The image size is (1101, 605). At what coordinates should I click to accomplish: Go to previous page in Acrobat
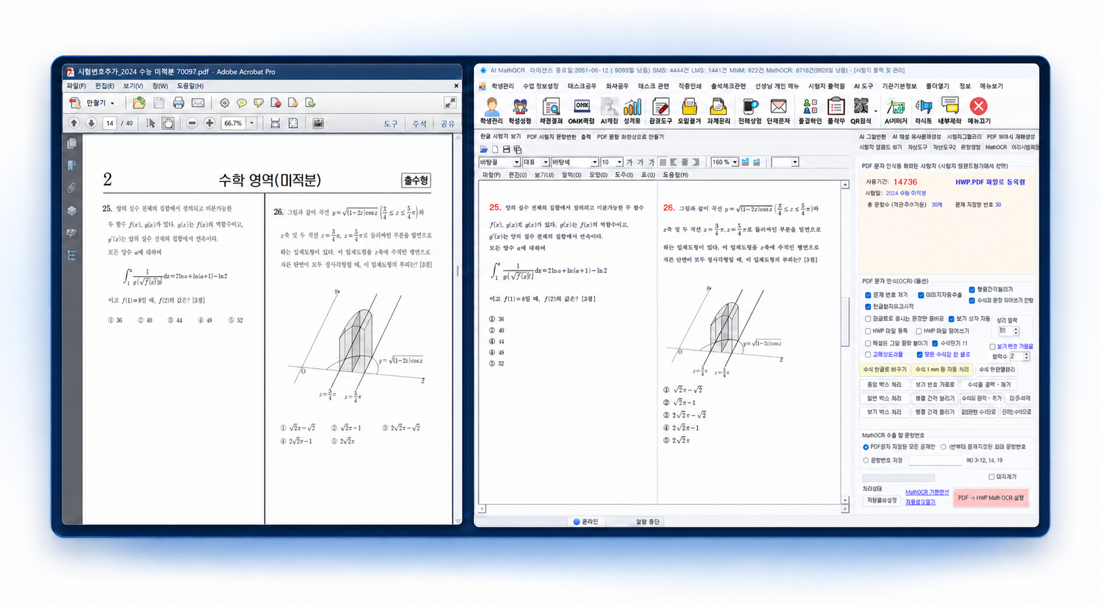[74, 123]
